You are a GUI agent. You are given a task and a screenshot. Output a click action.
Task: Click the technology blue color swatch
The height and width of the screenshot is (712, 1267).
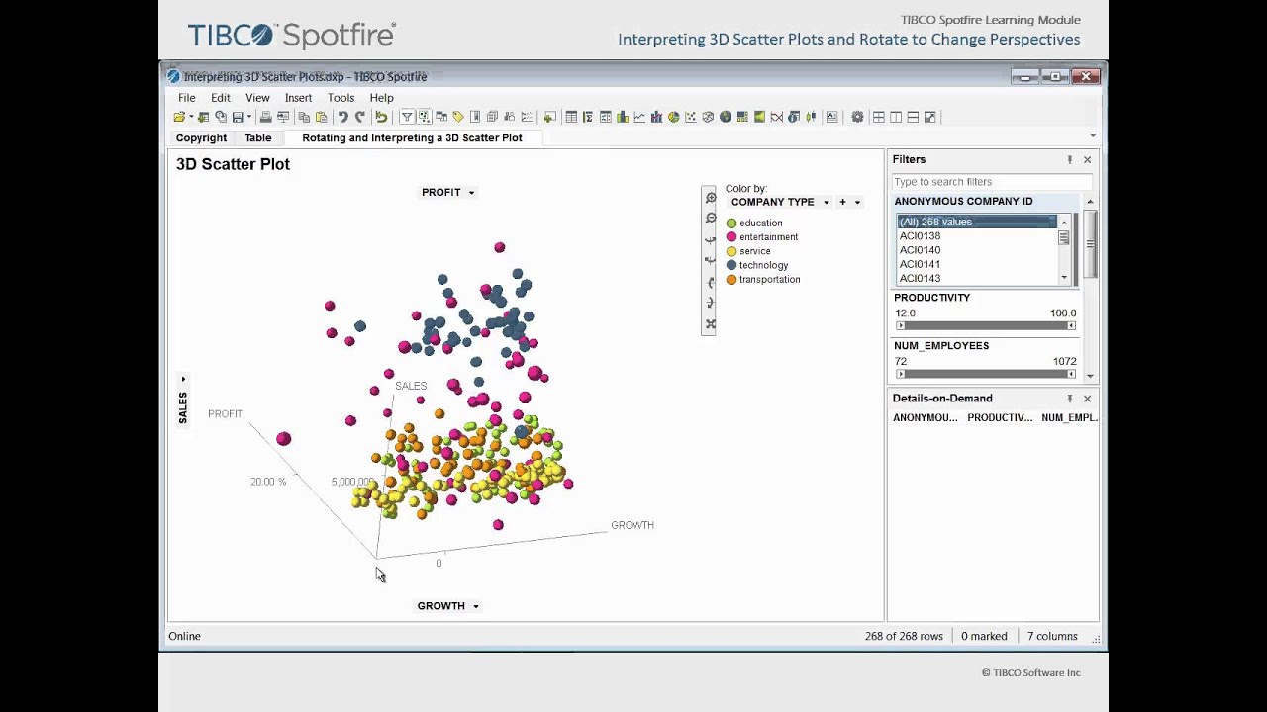pos(731,265)
